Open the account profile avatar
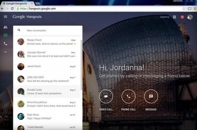The width and height of the screenshot is (197, 130). pos(190,17)
